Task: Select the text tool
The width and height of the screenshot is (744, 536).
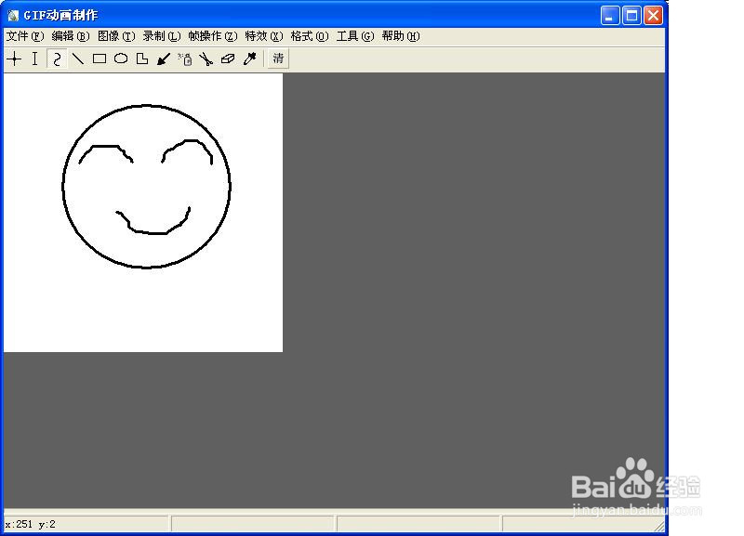Action: pos(34,59)
